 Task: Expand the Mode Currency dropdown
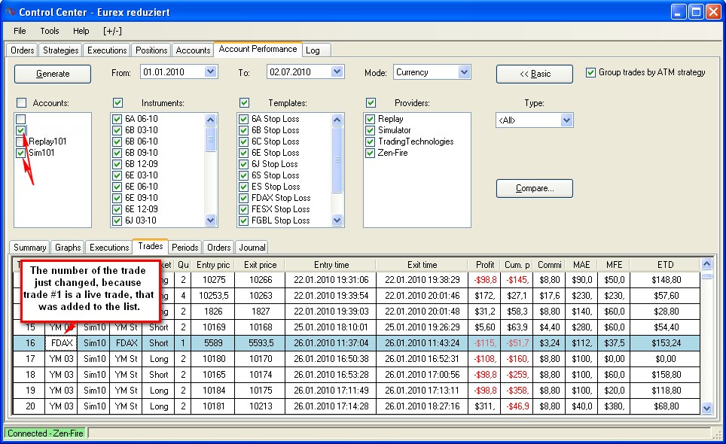464,72
